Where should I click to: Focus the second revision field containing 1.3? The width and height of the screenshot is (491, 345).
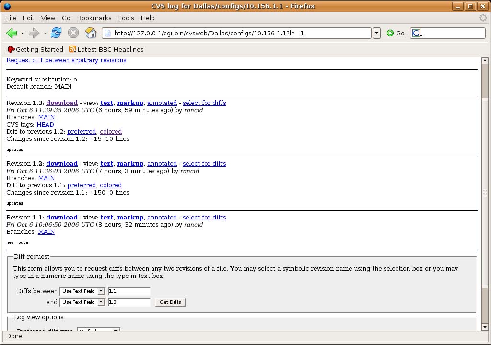click(129, 302)
